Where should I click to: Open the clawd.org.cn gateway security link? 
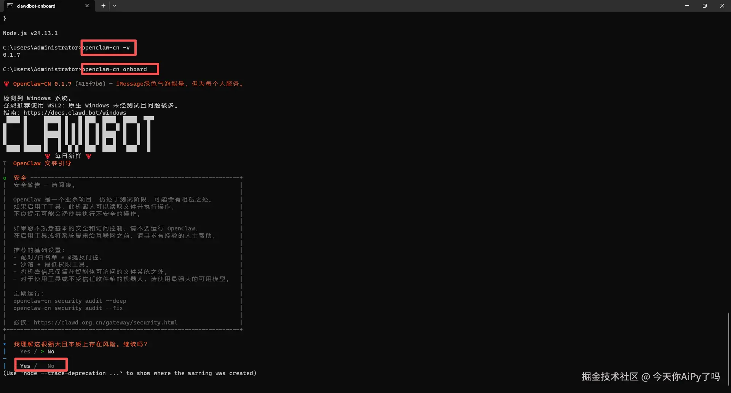[x=105, y=323]
